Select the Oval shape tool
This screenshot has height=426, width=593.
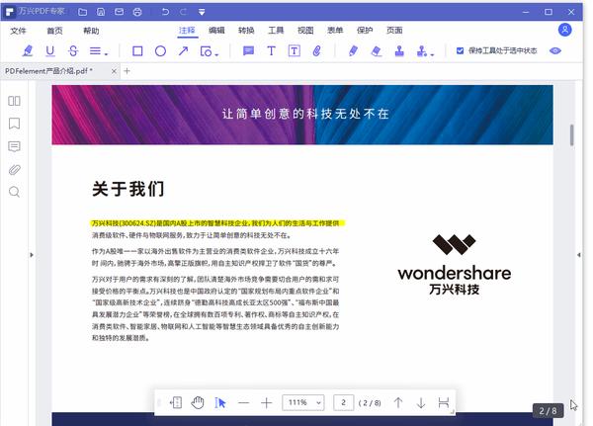pyautogui.click(x=160, y=51)
